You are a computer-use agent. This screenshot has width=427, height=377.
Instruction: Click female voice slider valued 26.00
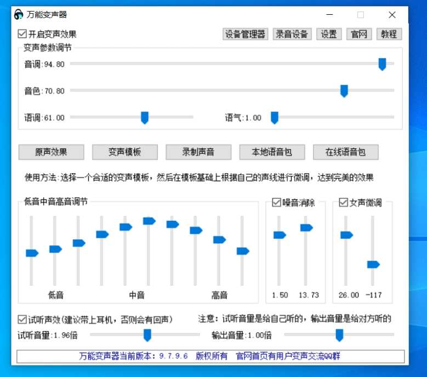point(346,235)
